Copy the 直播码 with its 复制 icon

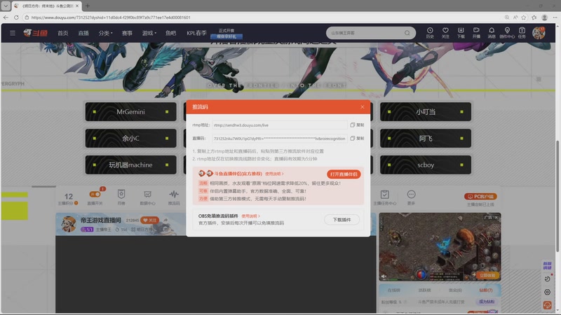[x=357, y=138]
